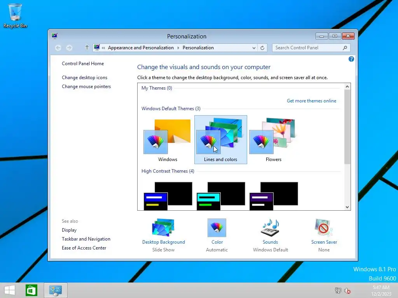Click the double-chevron breadcrumb expander
The image size is (398, 298).
(103, 48)
